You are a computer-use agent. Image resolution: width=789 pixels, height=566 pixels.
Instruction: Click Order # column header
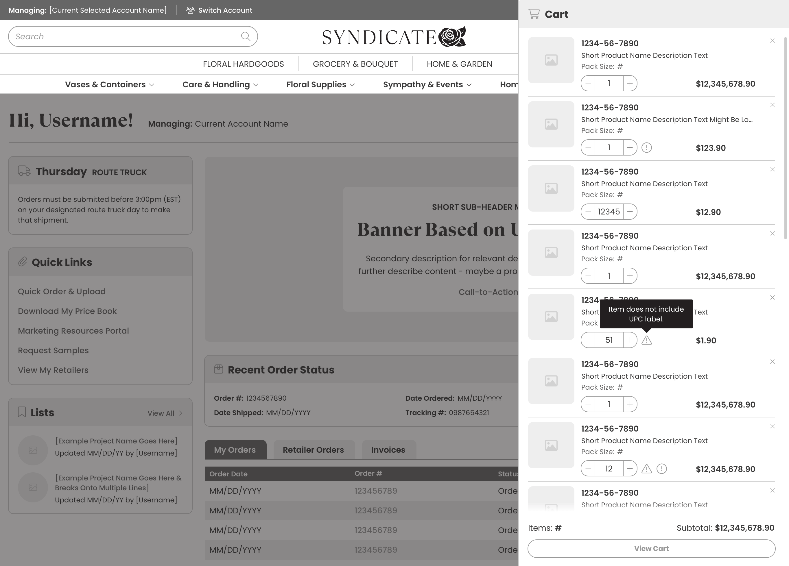click(368, 473)
